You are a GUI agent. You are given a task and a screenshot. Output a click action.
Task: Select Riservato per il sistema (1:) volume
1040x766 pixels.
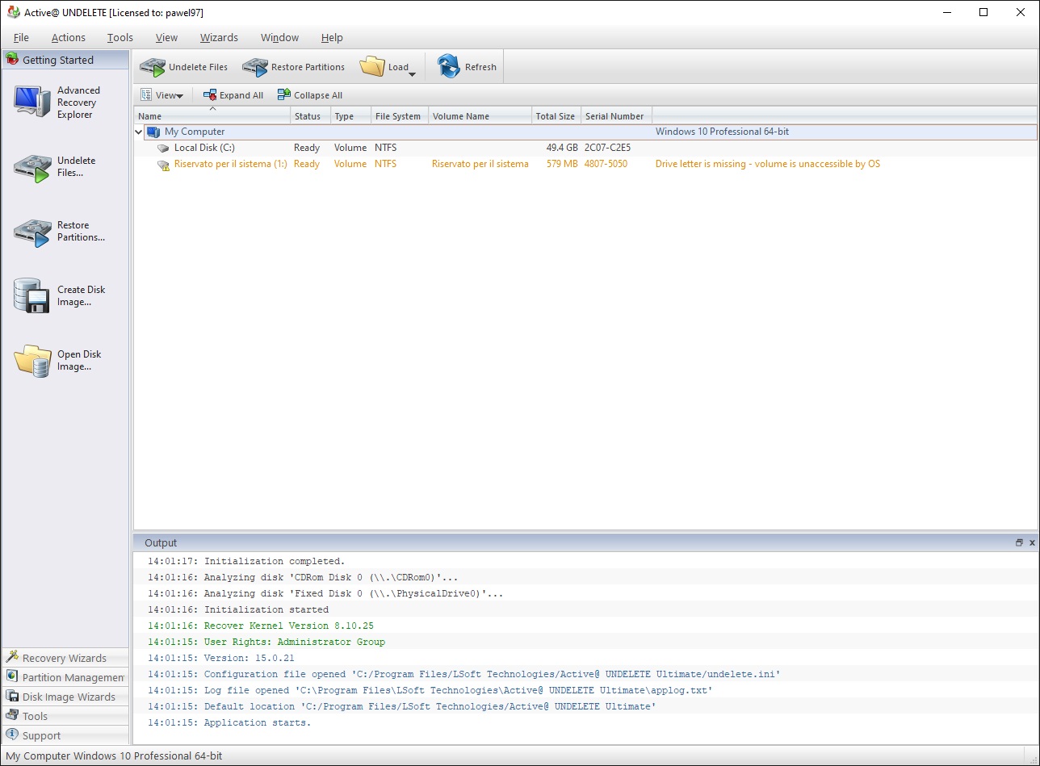pos(231,165)
